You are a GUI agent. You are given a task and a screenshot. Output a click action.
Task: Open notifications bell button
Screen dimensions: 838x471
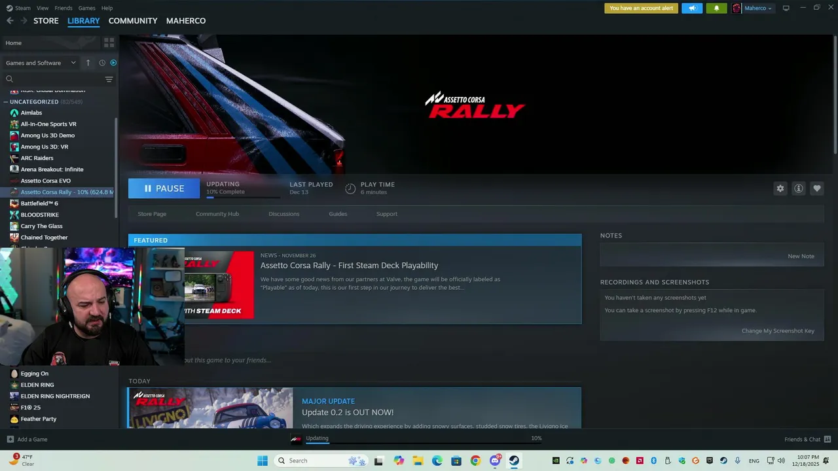(x=716, y=9)
